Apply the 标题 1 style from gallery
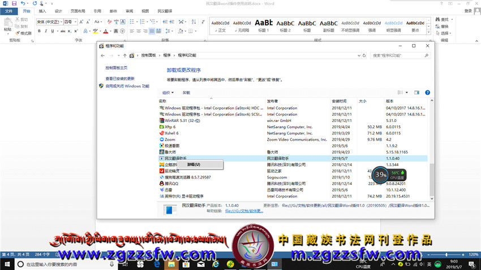Screen dimensions: 481x270 click(264, 25)
